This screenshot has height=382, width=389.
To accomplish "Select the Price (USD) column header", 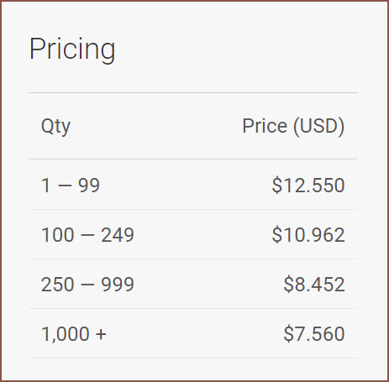I will [x=293, y=126].
